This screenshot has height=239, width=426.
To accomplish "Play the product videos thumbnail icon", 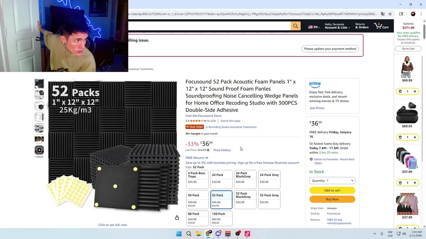I will tap(39, 150).
